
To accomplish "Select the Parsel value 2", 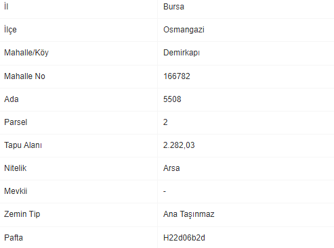I will pos(165,122).
